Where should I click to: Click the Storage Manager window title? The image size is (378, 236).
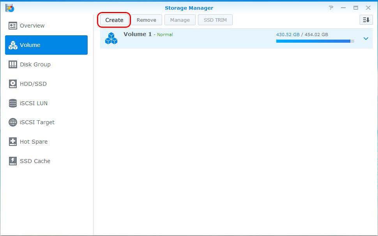[x=189, y=8]
